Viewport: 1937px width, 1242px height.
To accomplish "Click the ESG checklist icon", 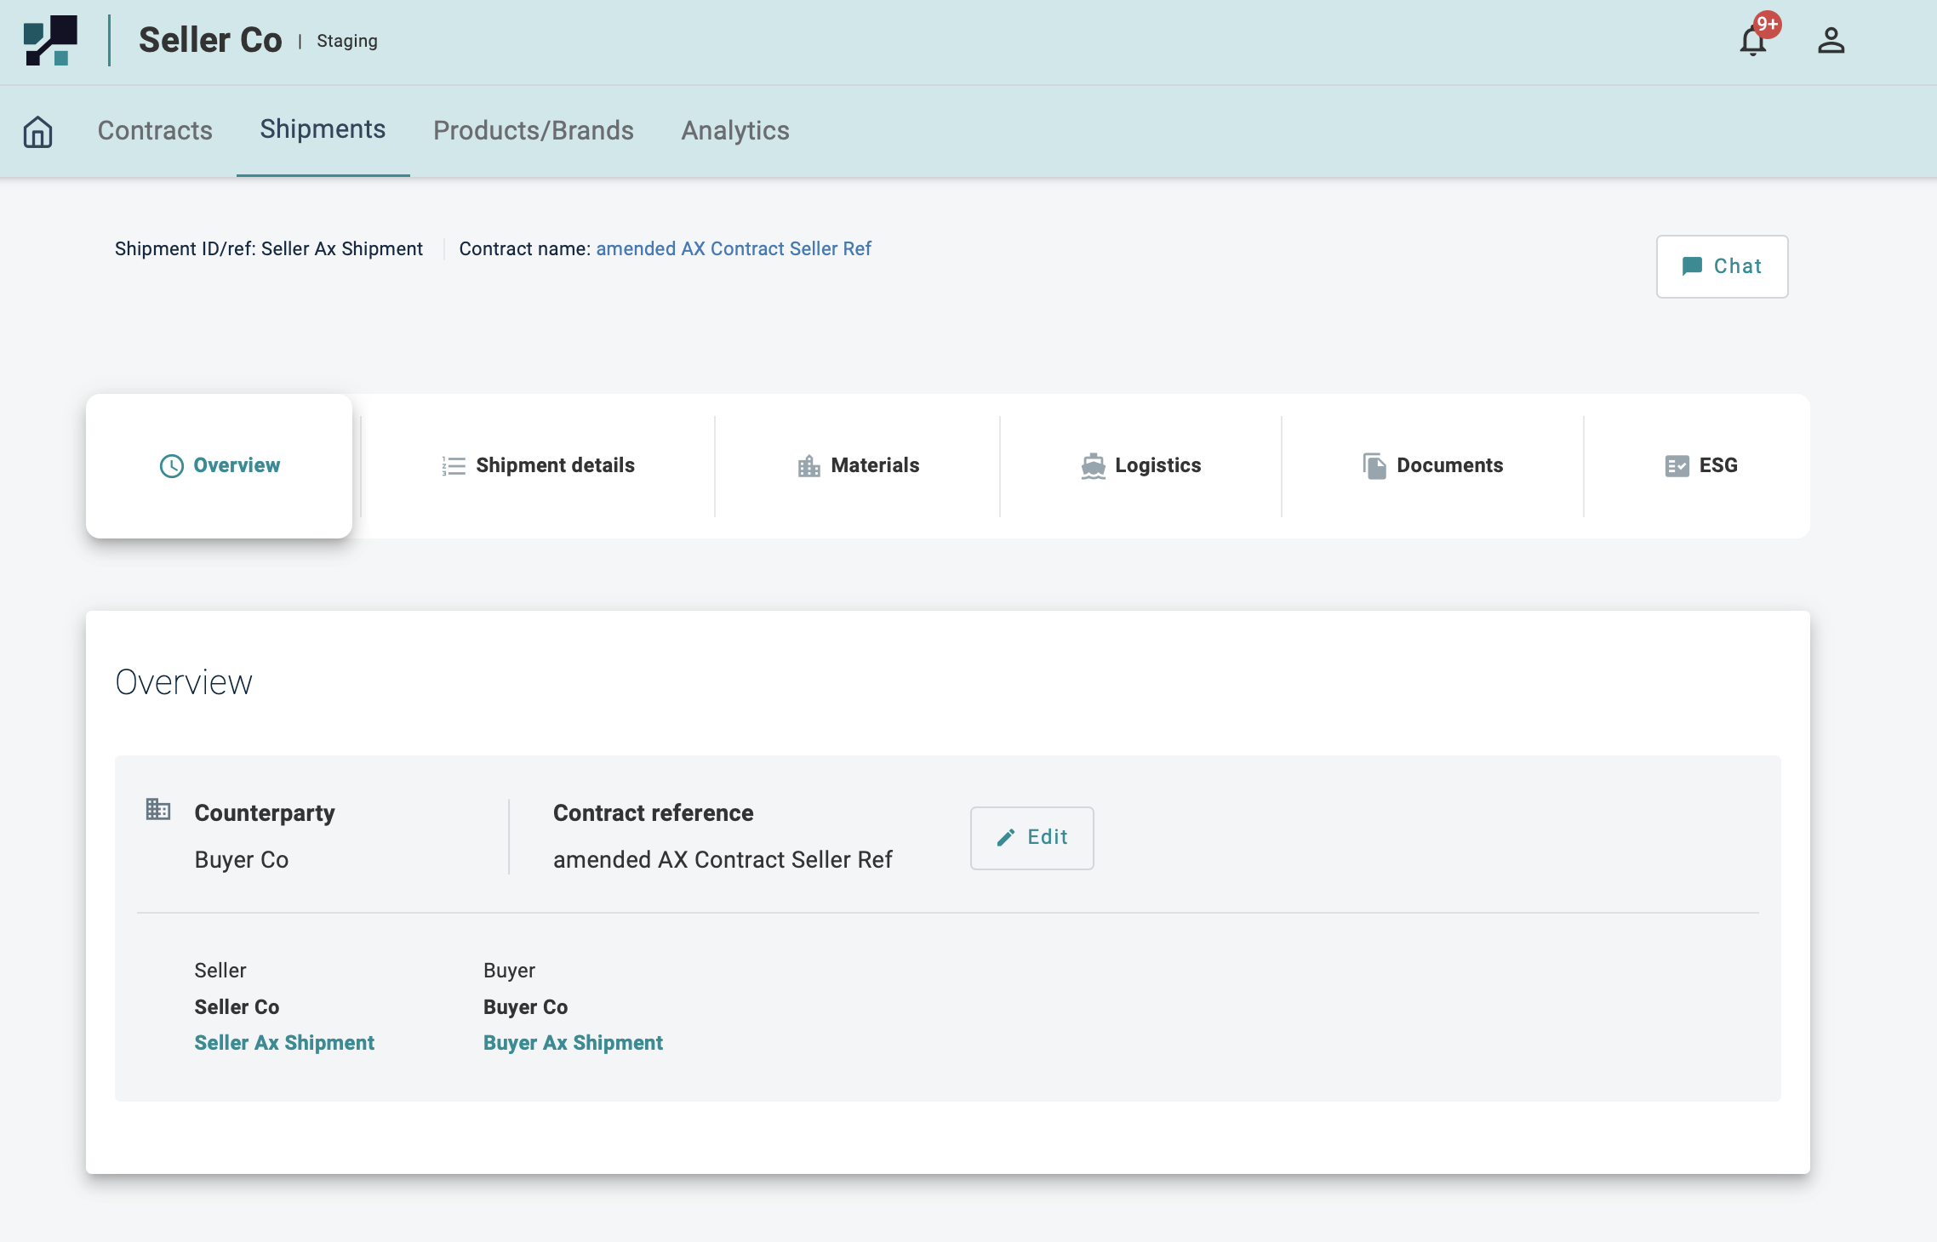I will pyautogui.click(x=1677, y=465).
